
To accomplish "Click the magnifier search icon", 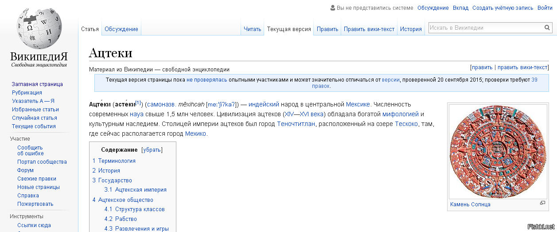I will 547,28.
